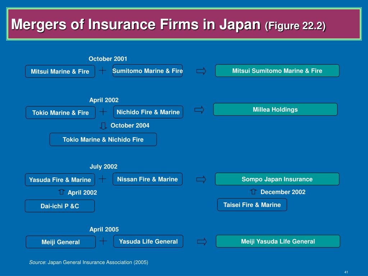This screenshot has height=276, width=368.
Task: Select the Millea Holdings box
Action: 275,109
